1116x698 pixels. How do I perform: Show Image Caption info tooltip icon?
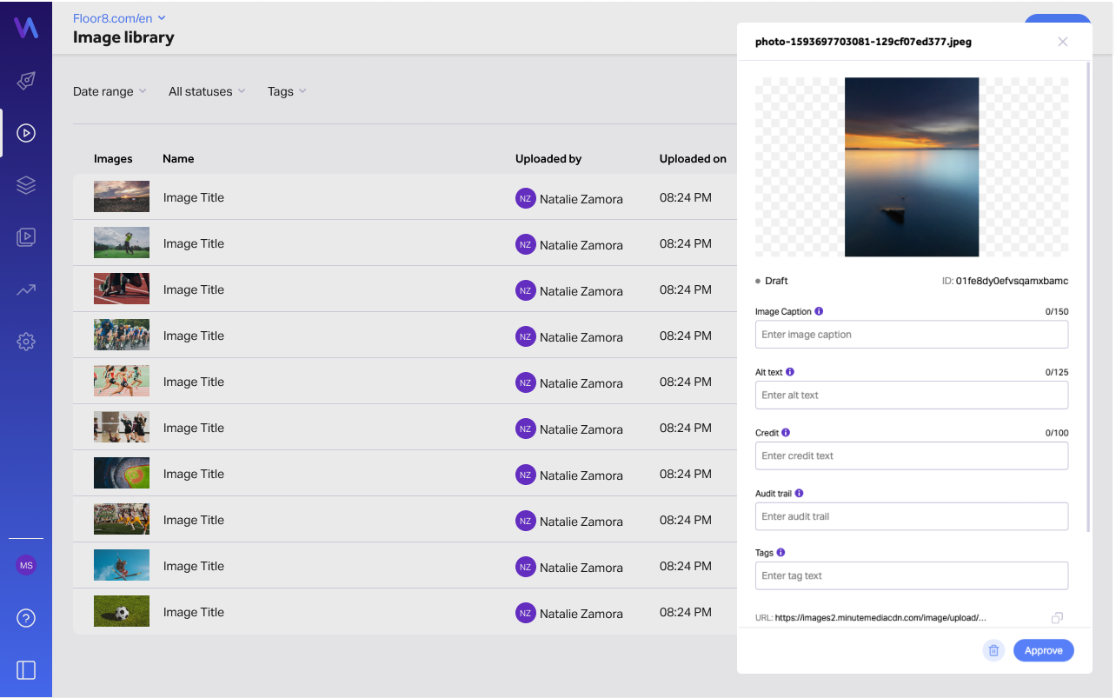click(x=819, y=311)
